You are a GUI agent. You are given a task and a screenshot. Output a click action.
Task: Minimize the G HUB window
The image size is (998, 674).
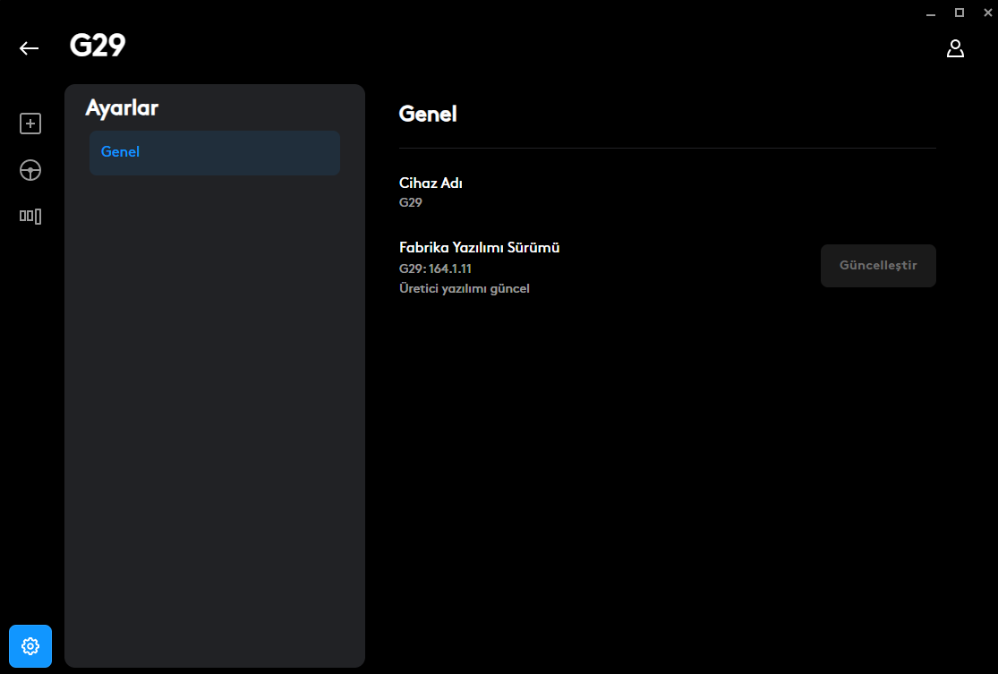[x=931, y=13]
